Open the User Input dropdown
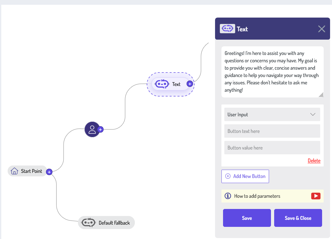This screenshot has width=332, height=239. click(x=272, y=114)
